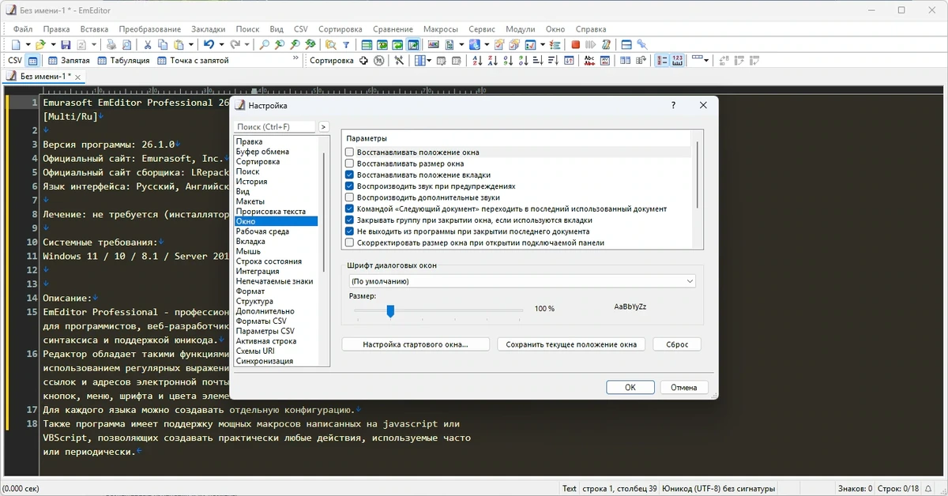The image size is (948, 496).
Task: Uncheck «Воспроизводить звук при предупреждениях»
Action: [x=349, y=186]
